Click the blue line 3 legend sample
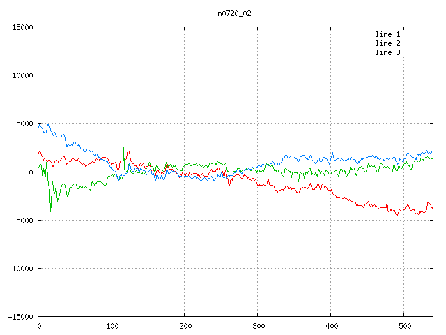Screen dimensions: 446x335 point(415,52)
